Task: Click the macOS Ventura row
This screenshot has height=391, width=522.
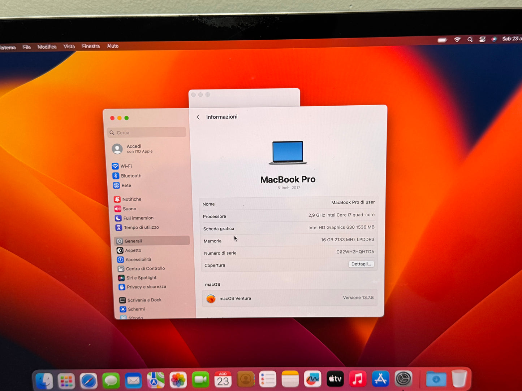Action: click(x=289, y=298)
